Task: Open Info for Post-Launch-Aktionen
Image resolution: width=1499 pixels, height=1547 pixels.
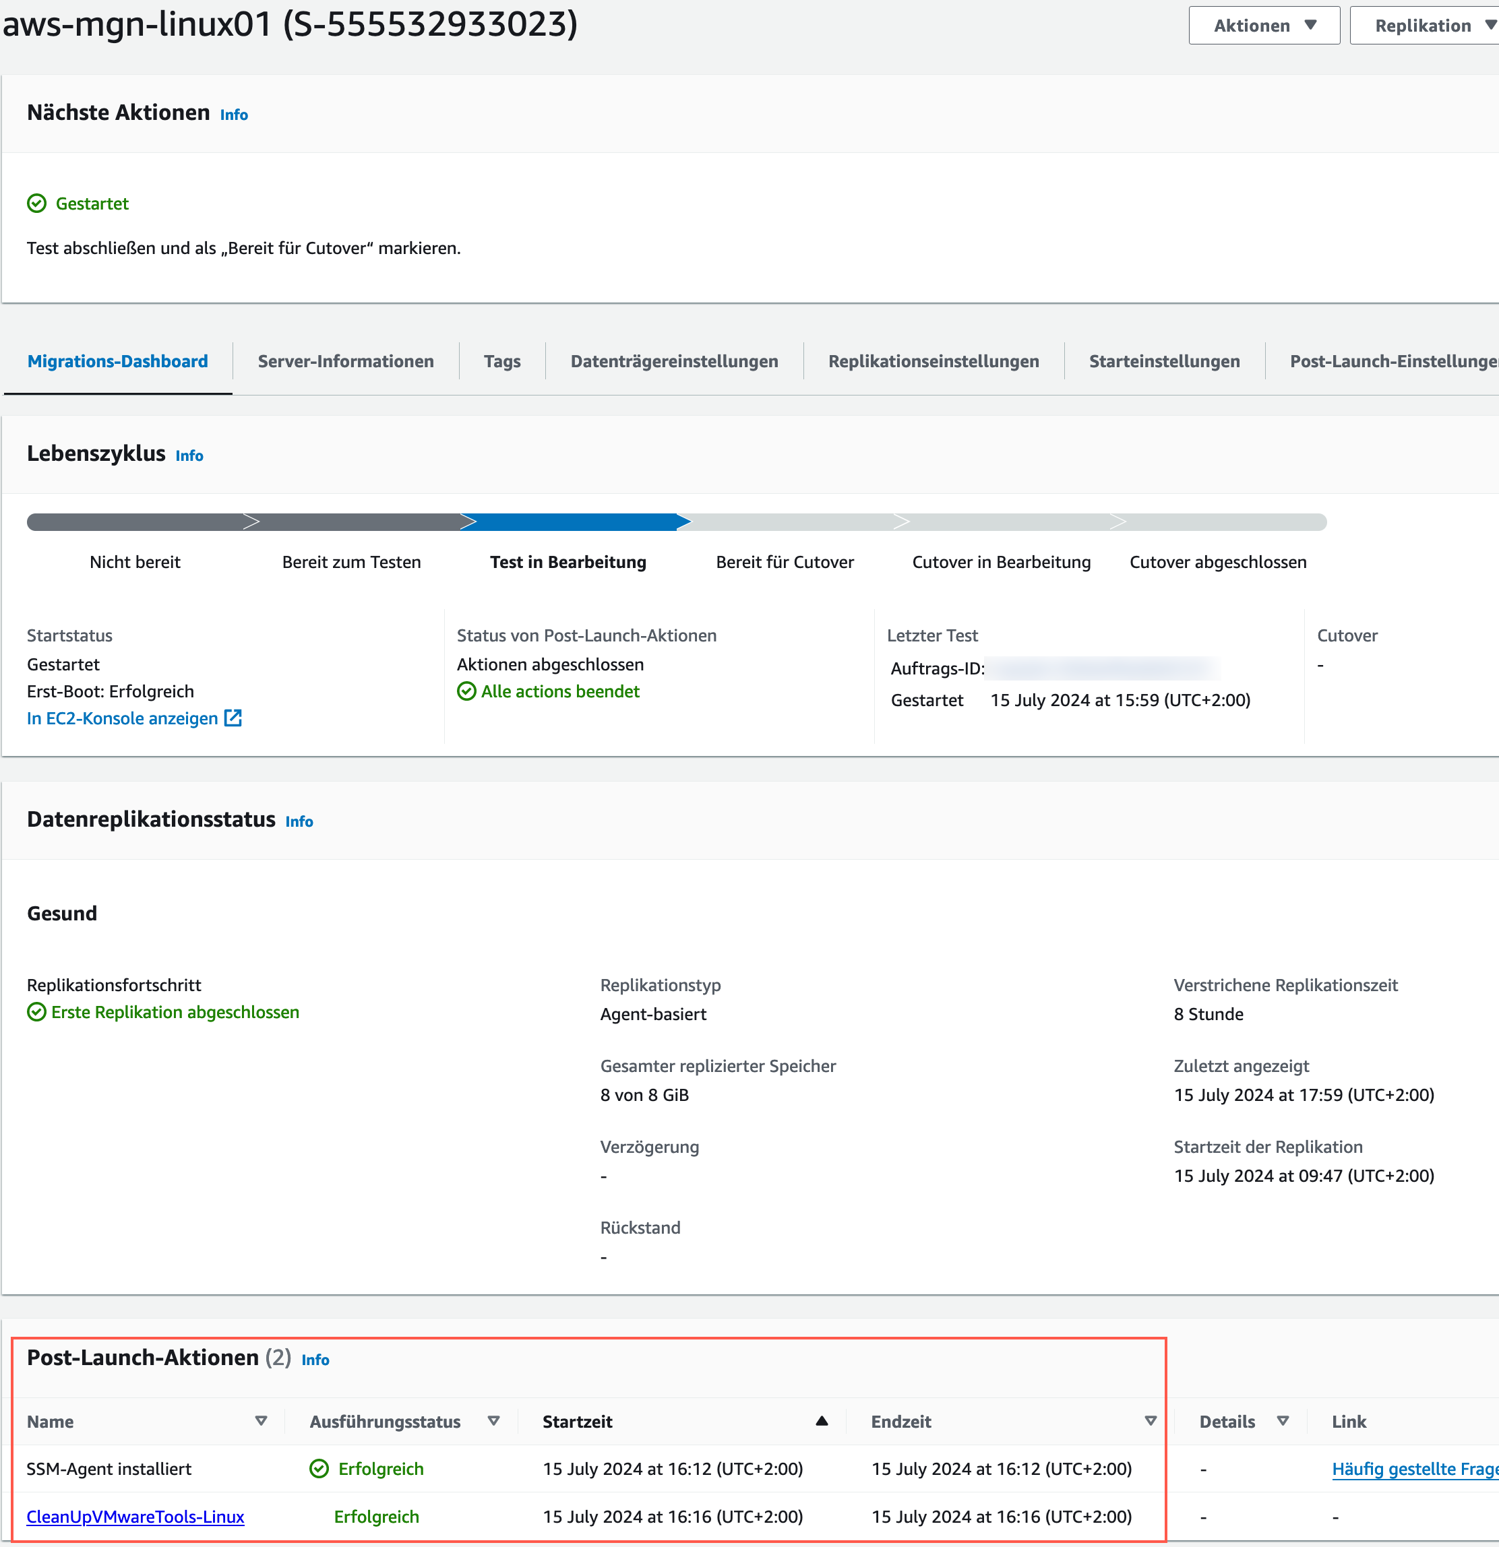Action: coord(315,1360)
